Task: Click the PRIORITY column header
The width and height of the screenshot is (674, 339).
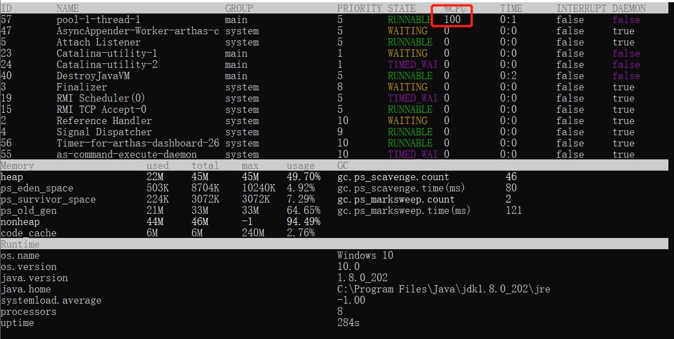Action: tap(360, 8)
